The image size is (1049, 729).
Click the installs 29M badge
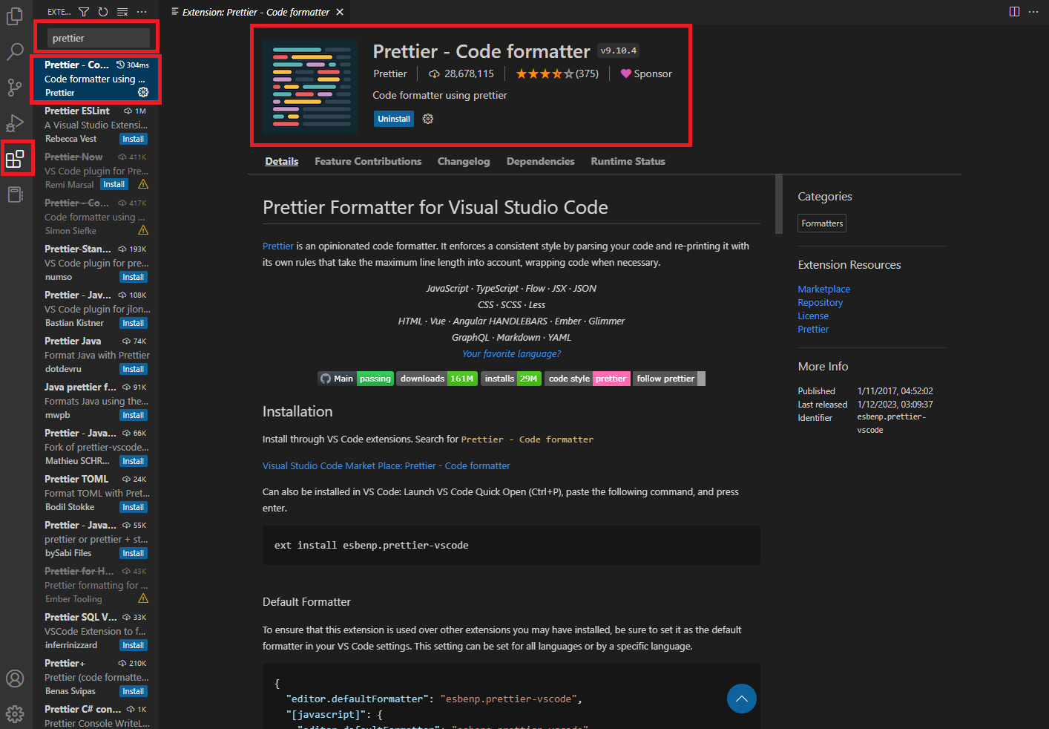click(x=511, y=379)
